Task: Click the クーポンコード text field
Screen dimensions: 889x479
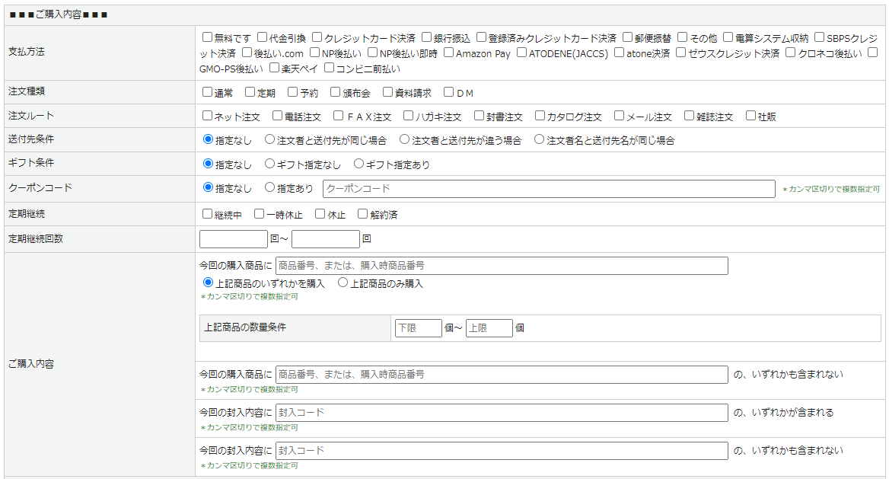Action: [548, 188]
